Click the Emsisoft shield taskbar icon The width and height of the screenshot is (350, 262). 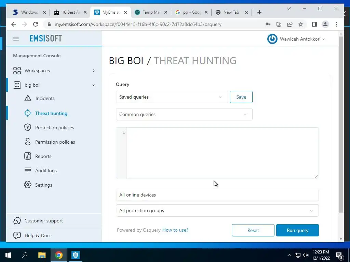pos(76,255)
